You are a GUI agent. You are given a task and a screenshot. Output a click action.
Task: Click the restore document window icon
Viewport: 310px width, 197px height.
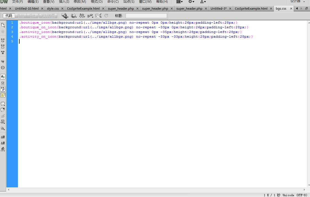click(x=306, y=9)
